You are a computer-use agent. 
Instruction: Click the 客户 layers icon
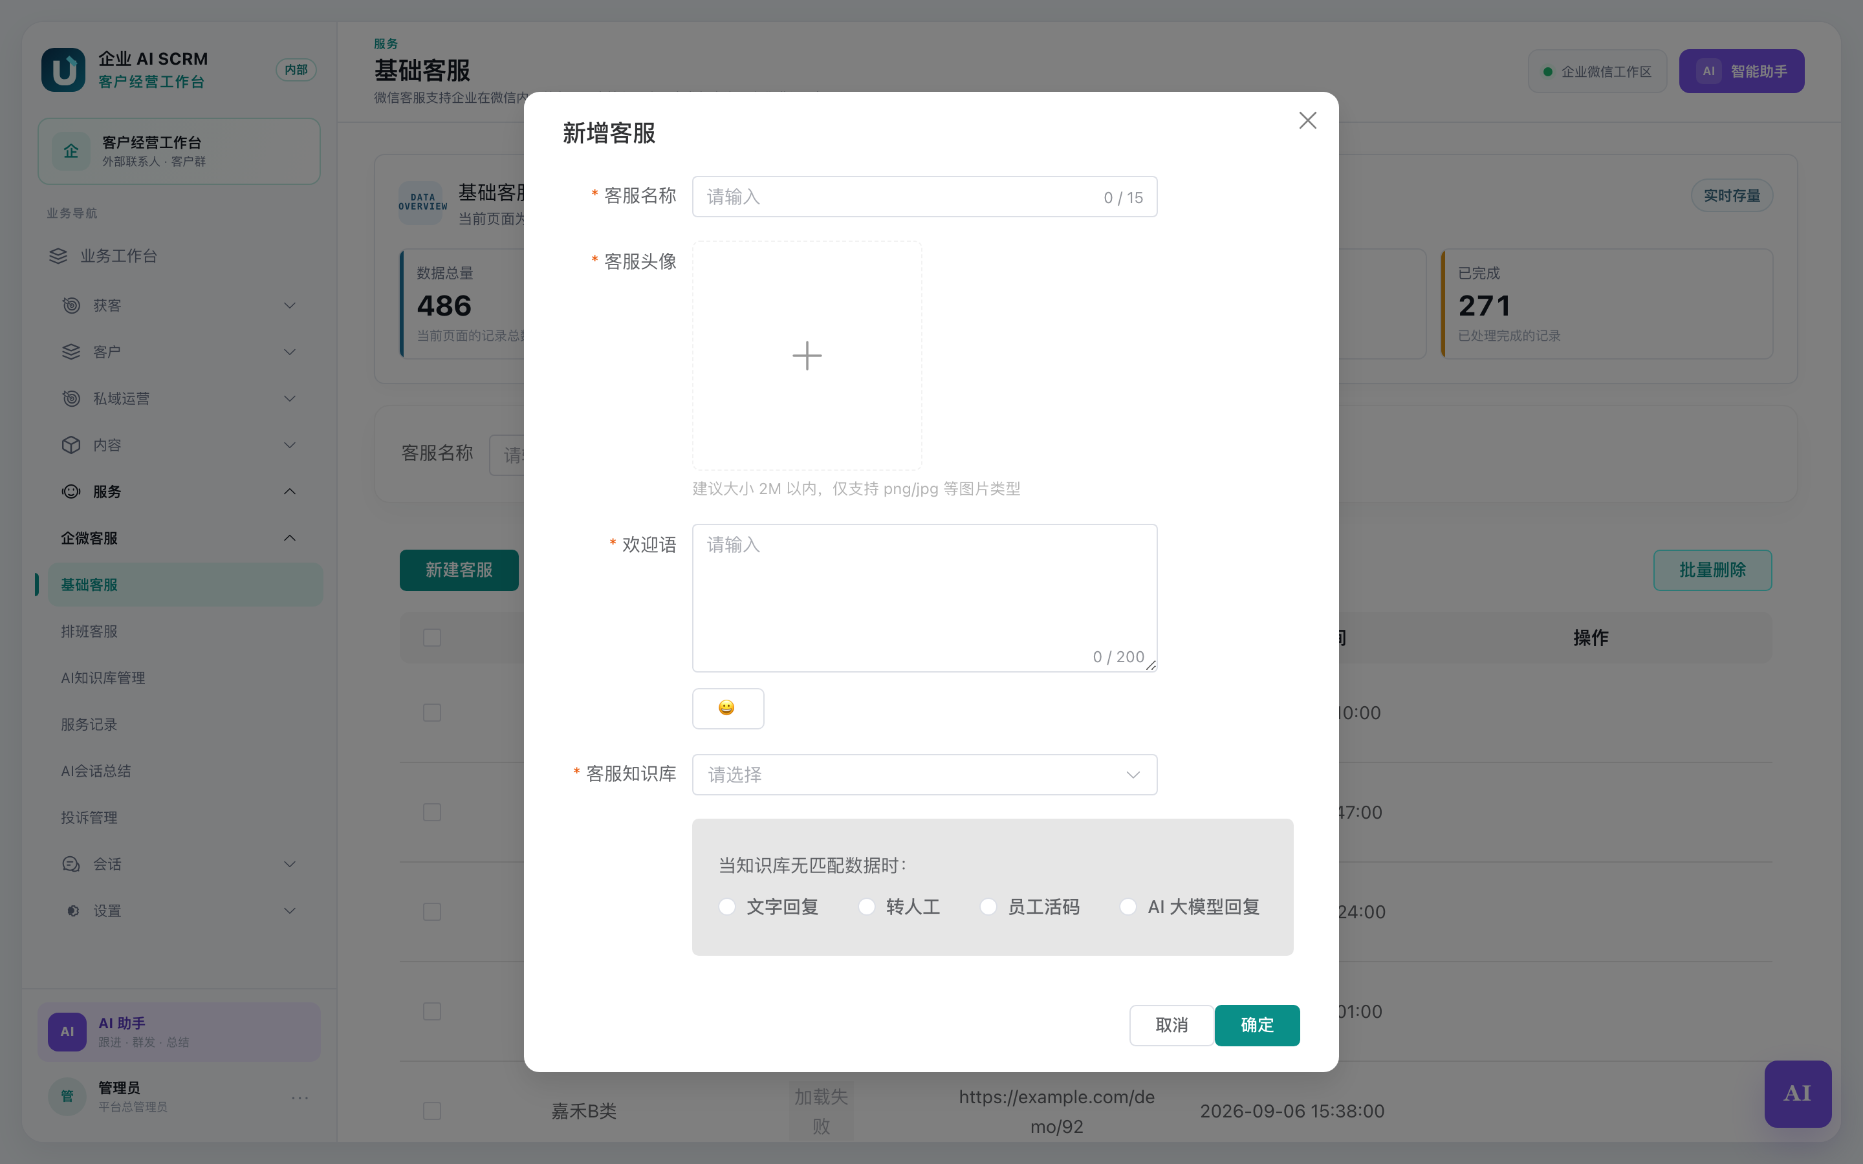tap(71, 352)
